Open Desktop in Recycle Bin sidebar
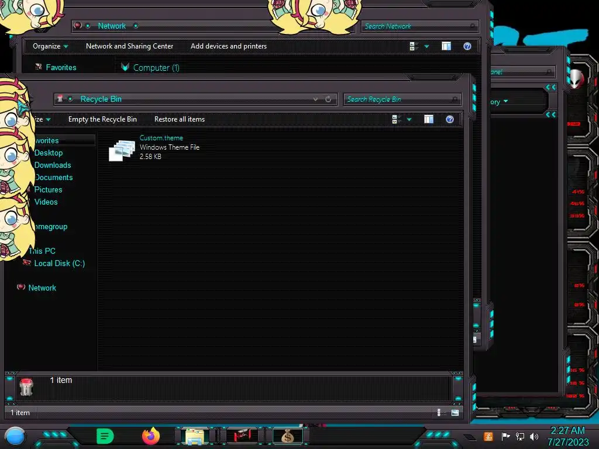The image size is (599, 449). click(x=49, y=153)
